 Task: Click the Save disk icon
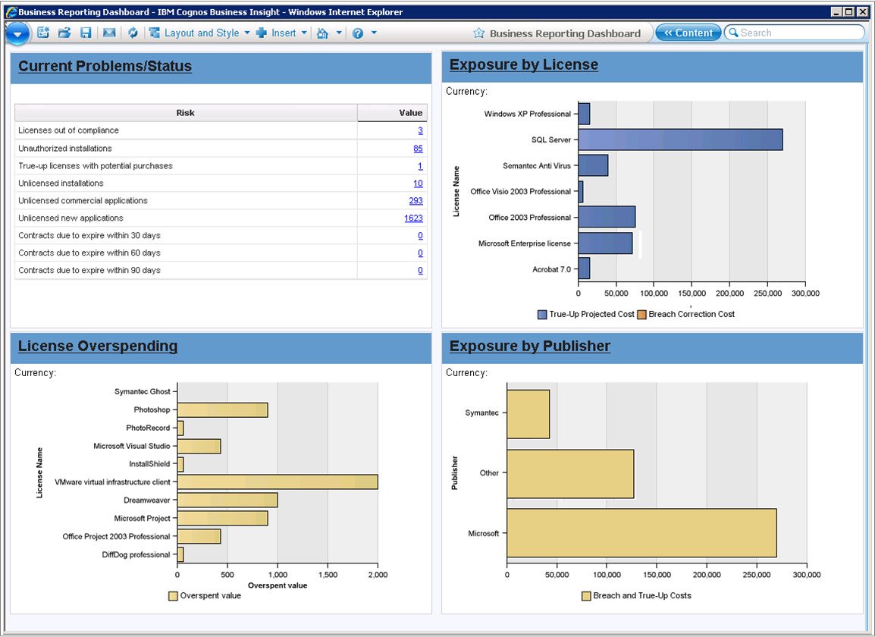pos(86,33)
